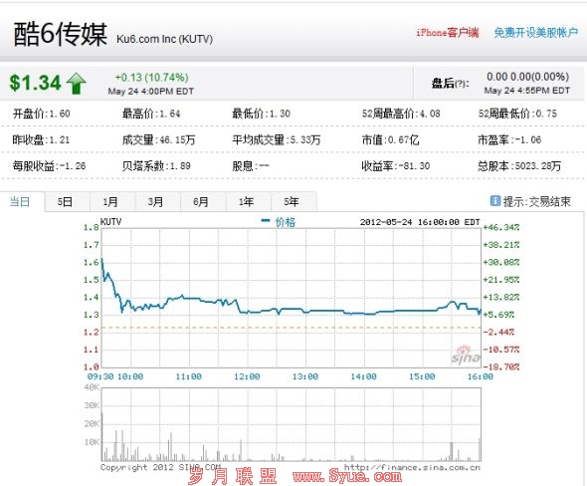Click the green up-arrow price icon
The width and height of the screenshot is (587, 486).
pos(77,83)
